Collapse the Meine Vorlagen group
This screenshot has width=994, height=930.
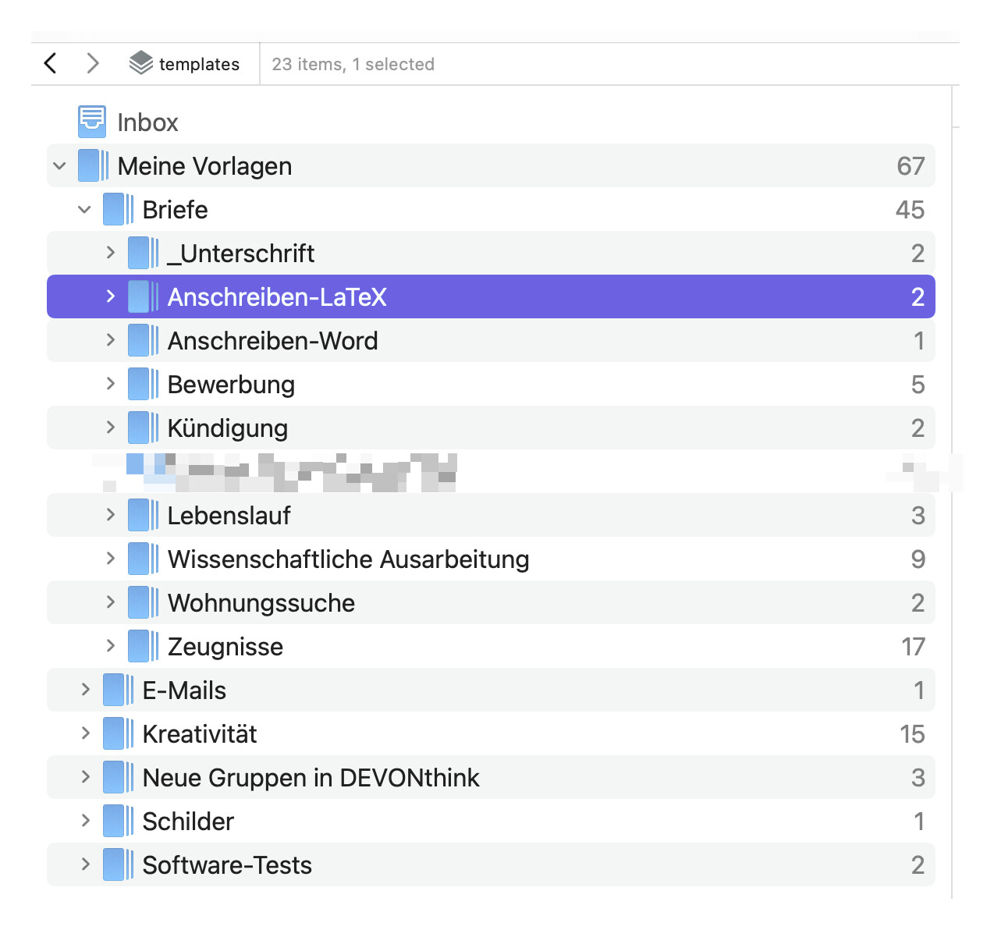tap(59, 165)
